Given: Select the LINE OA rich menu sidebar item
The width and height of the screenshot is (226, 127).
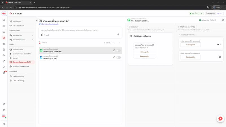Looking at the screenshot, I should click(18, 80).
